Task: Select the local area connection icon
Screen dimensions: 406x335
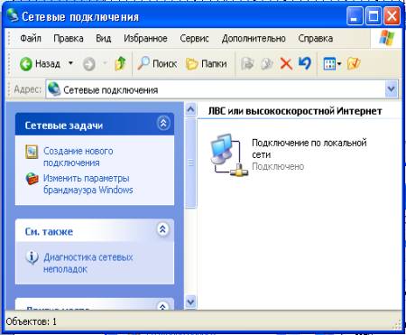Action: (x=229, y=154)
